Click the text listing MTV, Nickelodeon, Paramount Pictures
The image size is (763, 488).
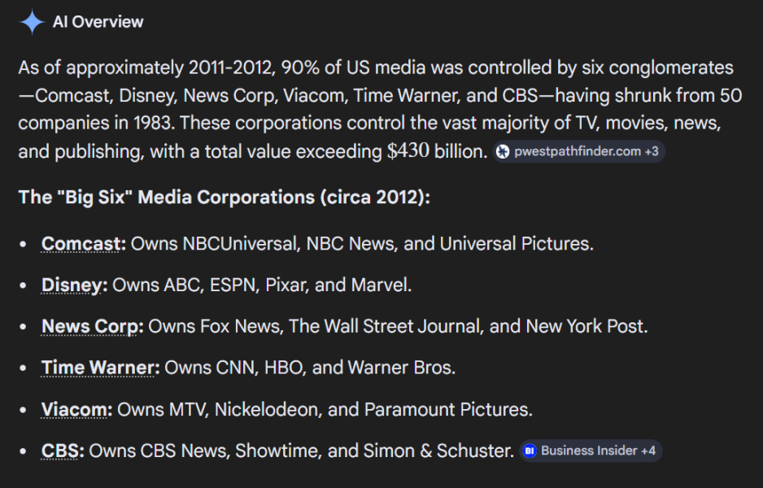[325, 410]
